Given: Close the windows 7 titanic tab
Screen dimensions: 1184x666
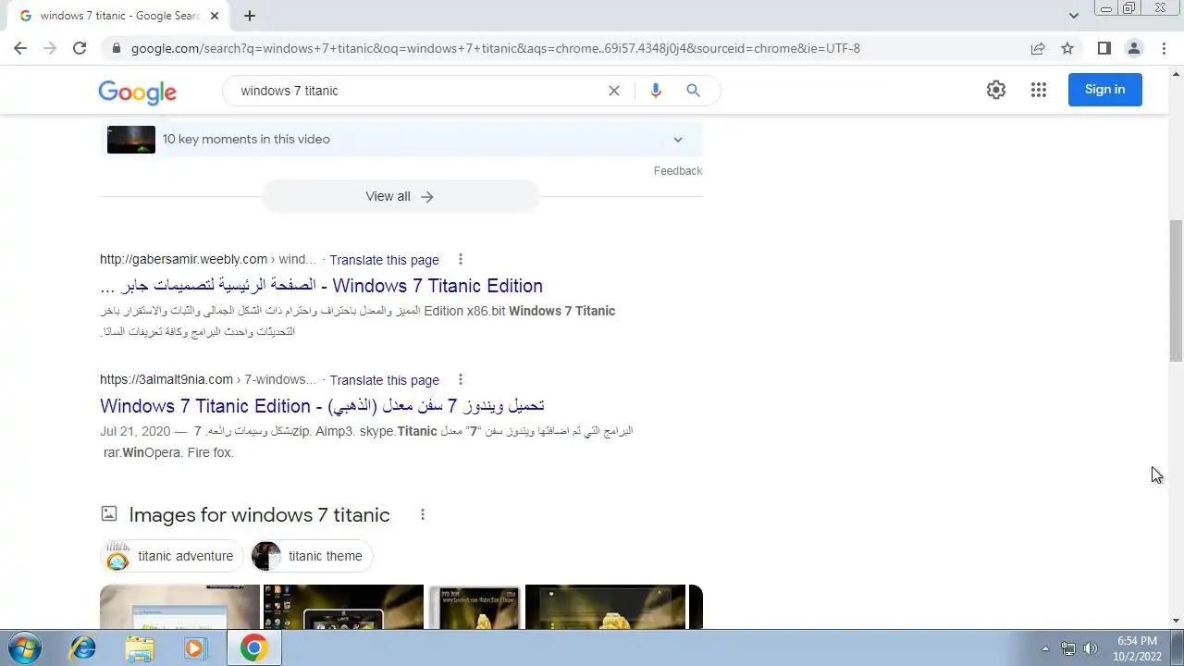Looking at the screenshot, I should pos(216,16).
